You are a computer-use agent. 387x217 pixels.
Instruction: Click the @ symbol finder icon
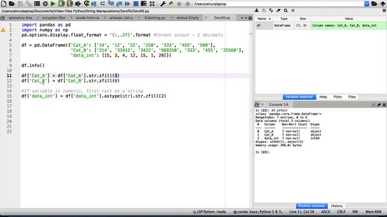point(45,4)
